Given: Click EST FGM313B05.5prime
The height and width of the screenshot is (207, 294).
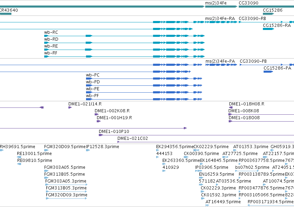Looking at the screenshot, I should coord(65,174).
